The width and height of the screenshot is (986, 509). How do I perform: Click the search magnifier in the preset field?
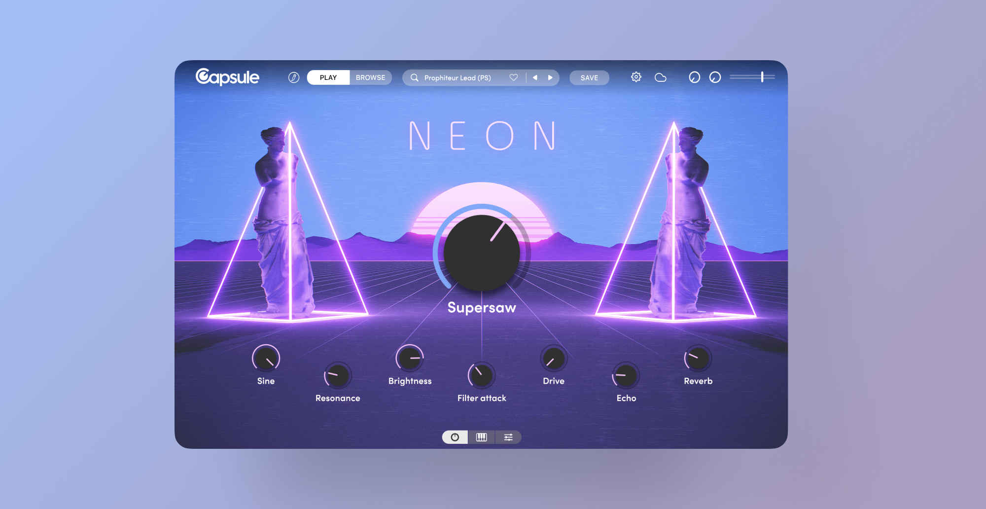pyautogui.click(x=415, y=77)
